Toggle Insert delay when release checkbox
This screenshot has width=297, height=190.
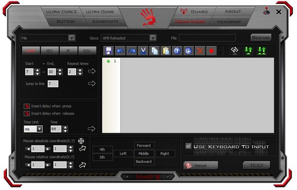(x=27, y=114)
